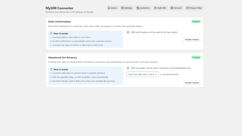Click the Abandoned Cart Recovery heading
Viewport: 242px width, 136px height.
point(63,57)
